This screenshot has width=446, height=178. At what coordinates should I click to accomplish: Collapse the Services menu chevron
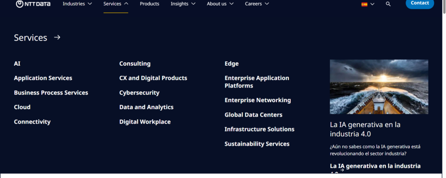pos(126,4)
